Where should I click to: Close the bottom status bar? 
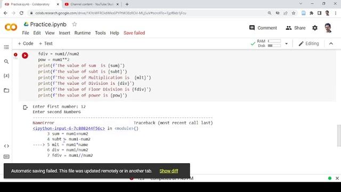(337, 178)
